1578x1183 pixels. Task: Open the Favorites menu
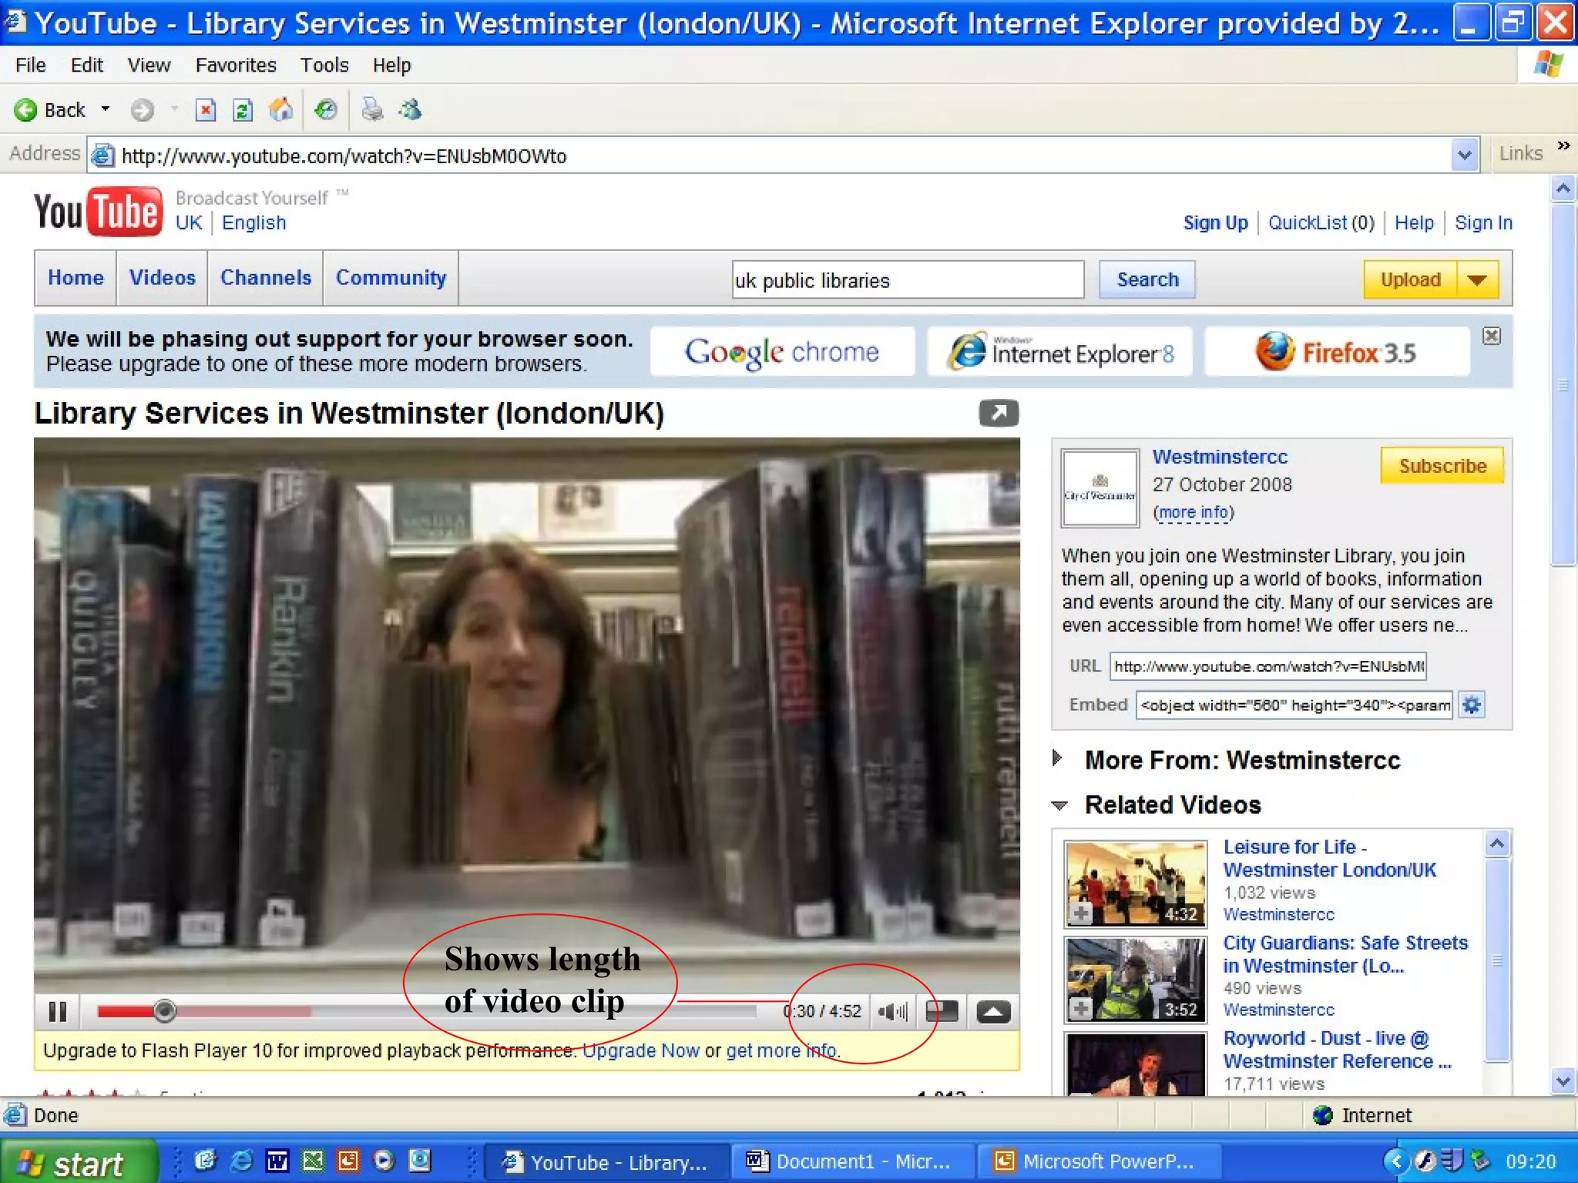click(x=235, y=65)
